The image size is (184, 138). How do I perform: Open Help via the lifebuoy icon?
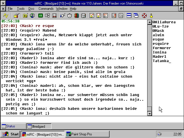144,16
